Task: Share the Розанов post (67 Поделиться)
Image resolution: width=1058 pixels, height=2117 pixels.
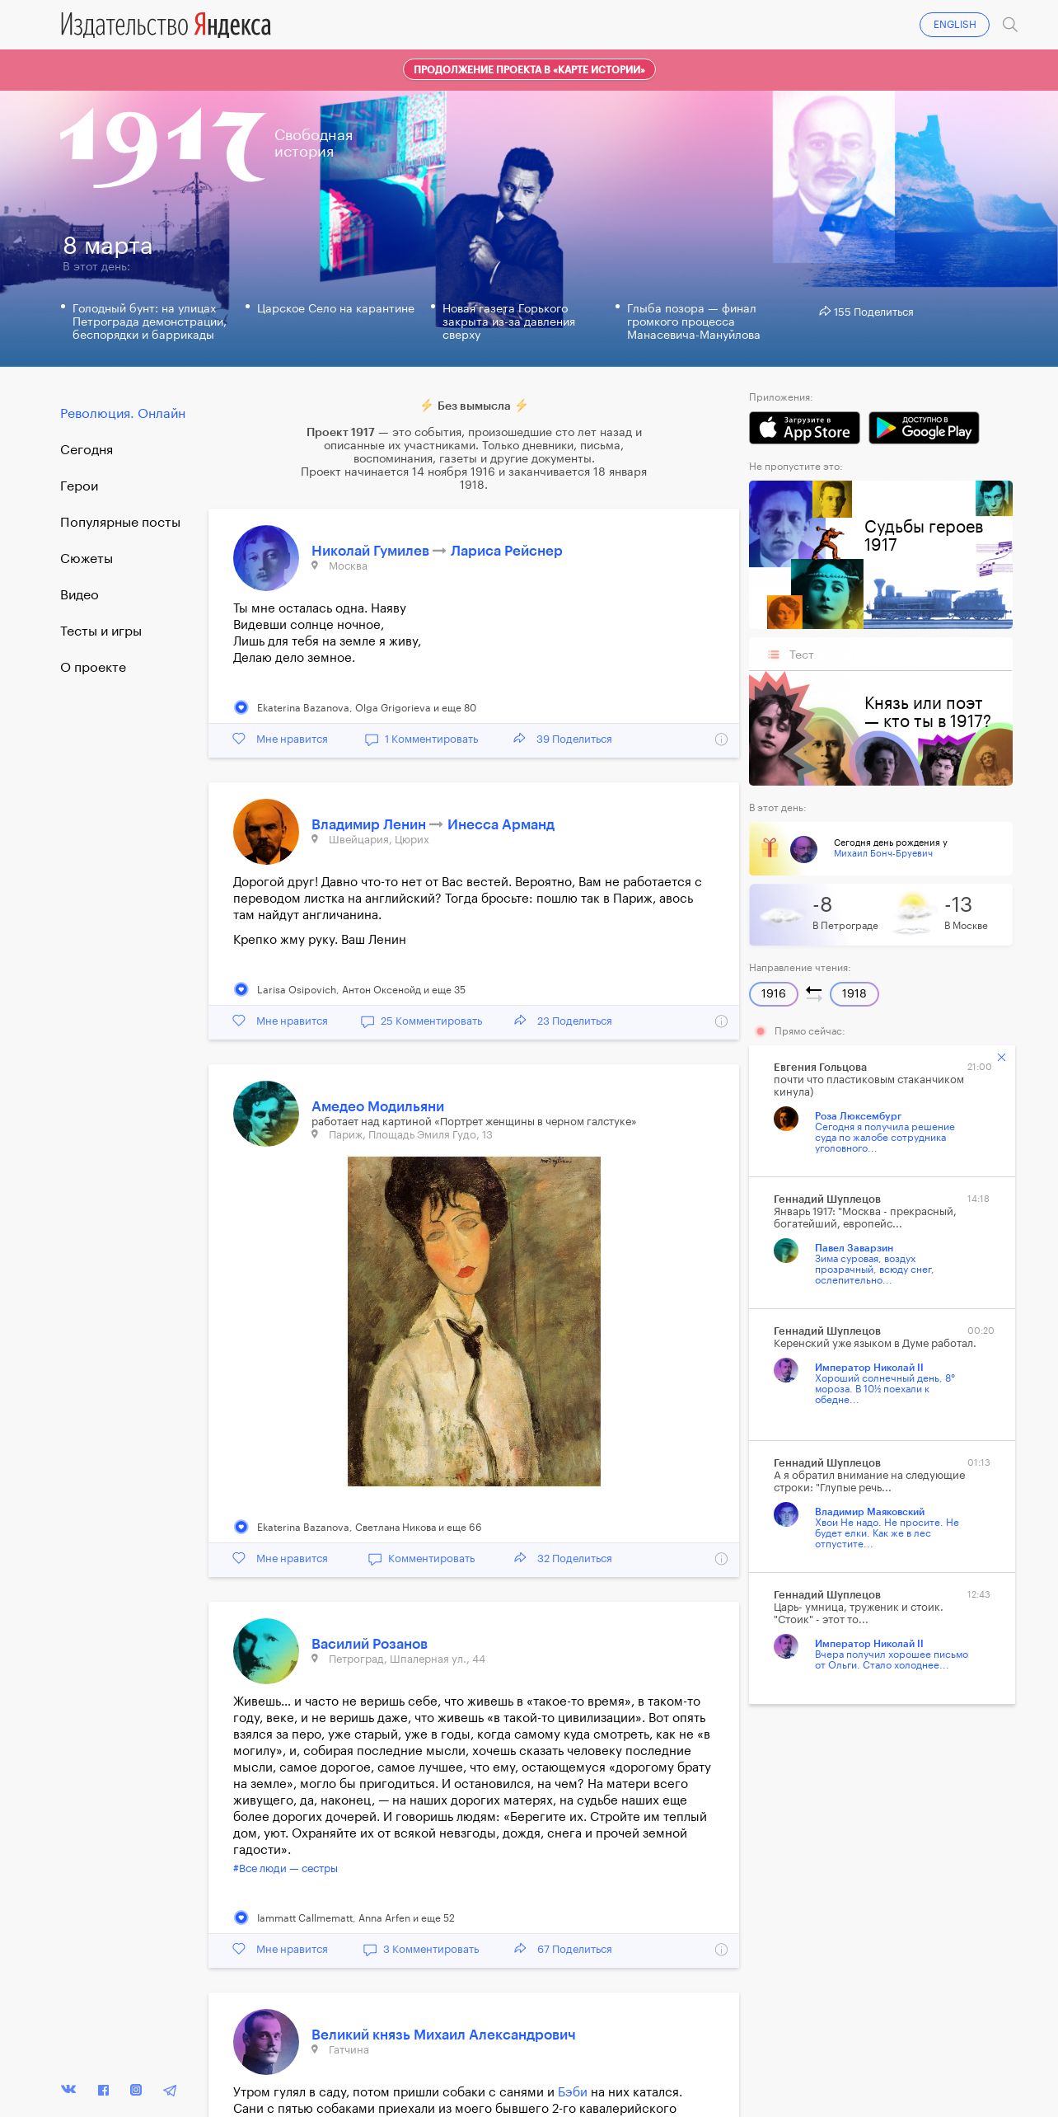Action: coord(563,1950)
